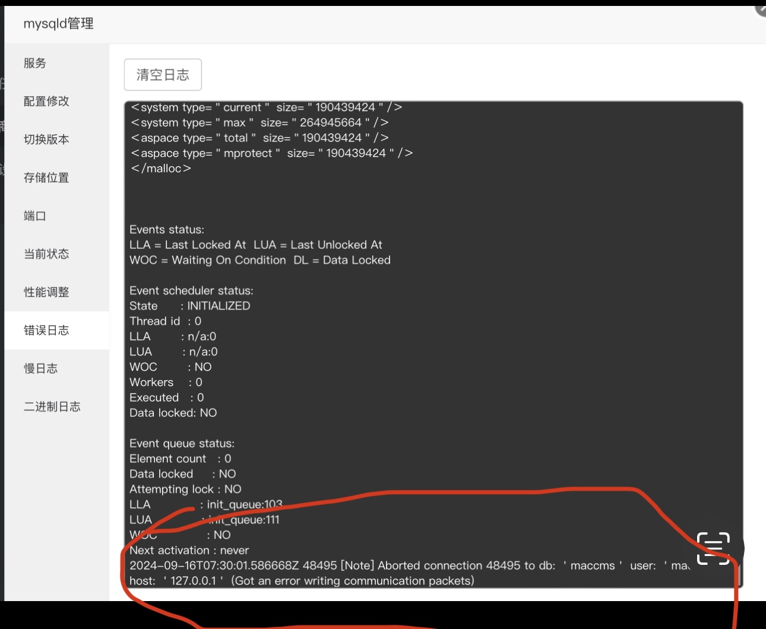Click the 'Next activation : never' line

(x=189, y=551)
